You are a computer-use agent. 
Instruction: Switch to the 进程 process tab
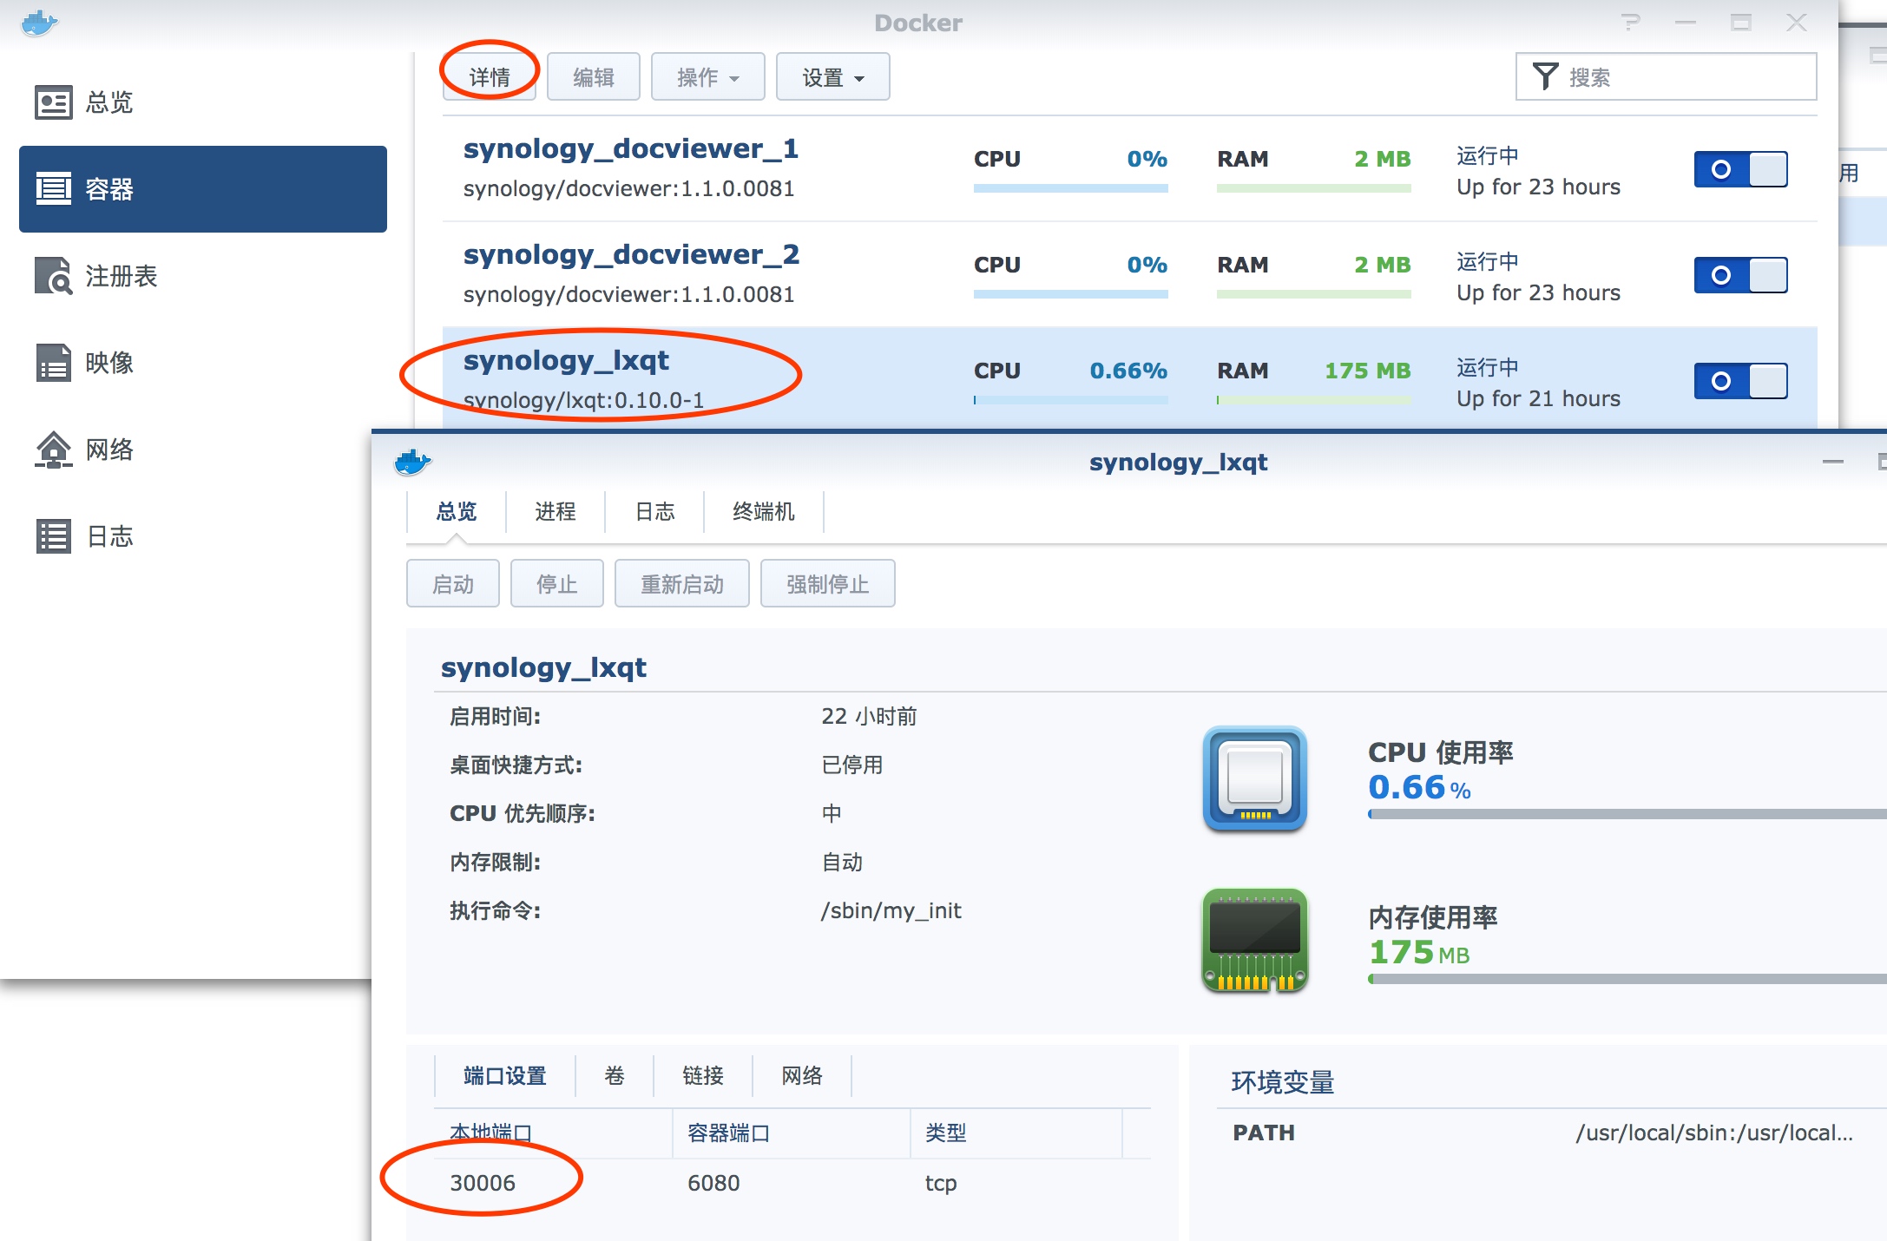[556, 511]
